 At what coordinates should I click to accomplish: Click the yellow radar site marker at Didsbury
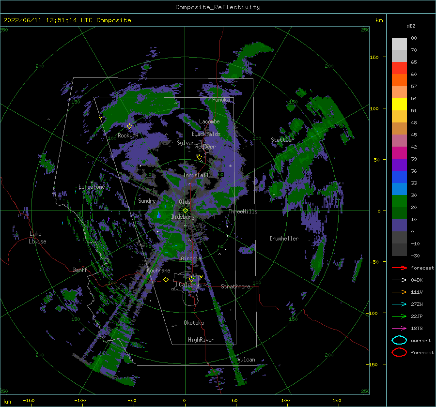[185, 211]
